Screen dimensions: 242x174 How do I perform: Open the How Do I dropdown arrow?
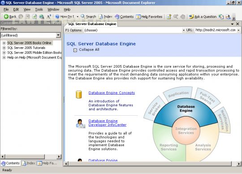click(78, 17)
